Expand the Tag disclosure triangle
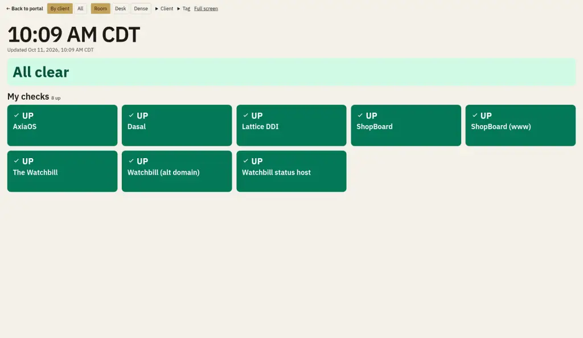The height and width of the screenshot is (338, 583). pos(178,9)
